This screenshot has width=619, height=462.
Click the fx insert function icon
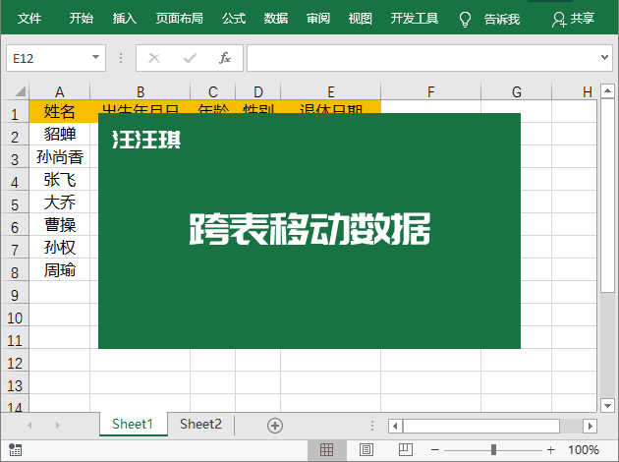225,58
